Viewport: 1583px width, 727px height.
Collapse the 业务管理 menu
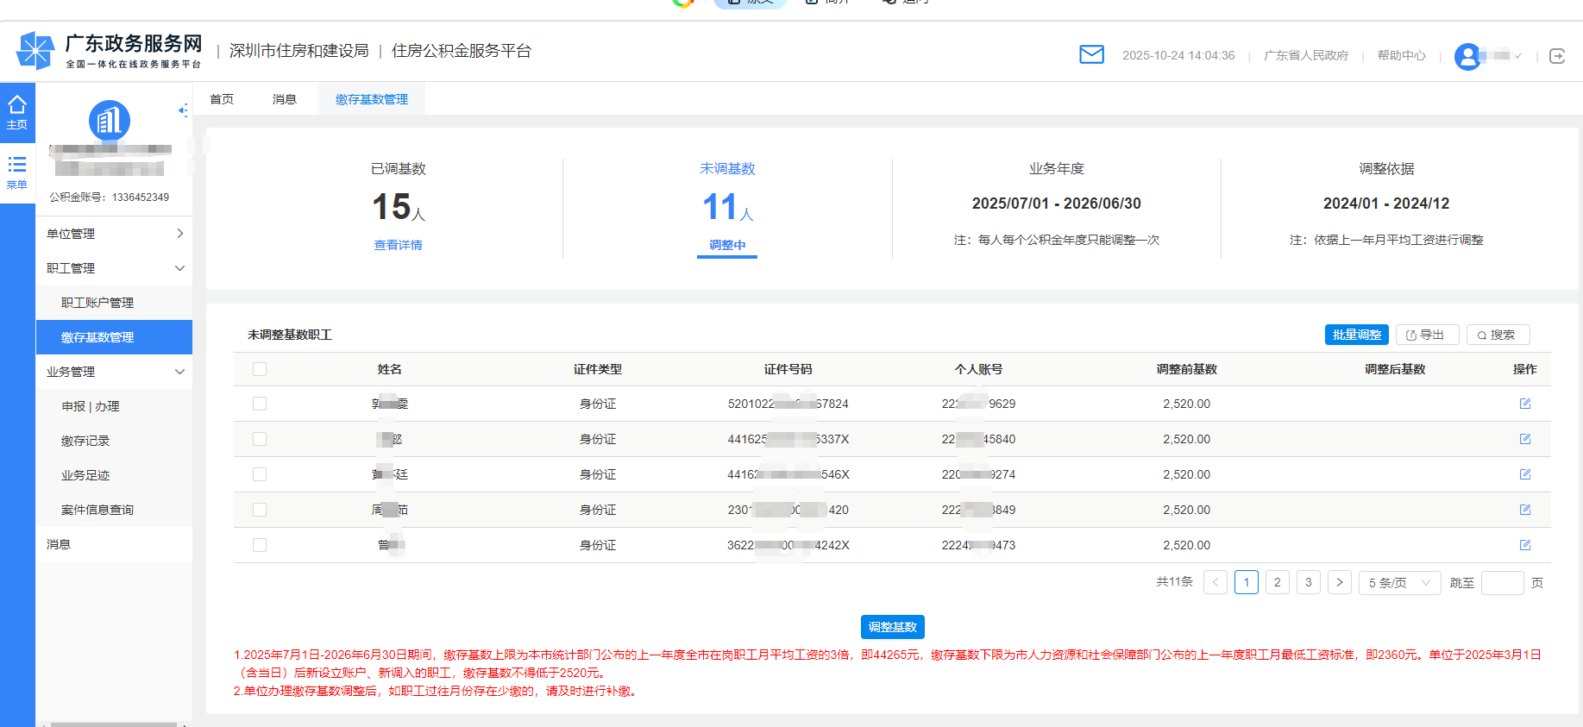(x=114, y=372)
